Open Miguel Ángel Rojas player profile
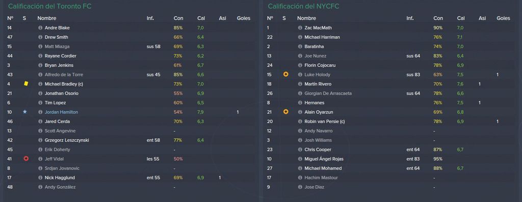 324,159
